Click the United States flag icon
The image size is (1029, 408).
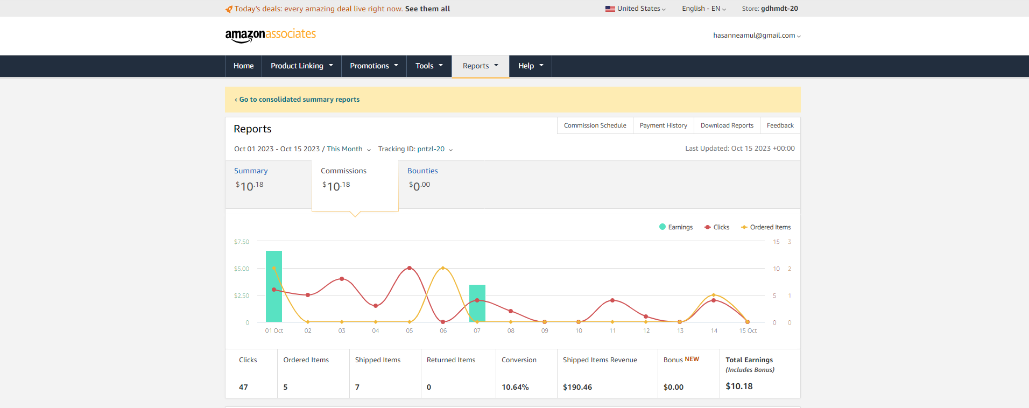[x=610, y=9]
